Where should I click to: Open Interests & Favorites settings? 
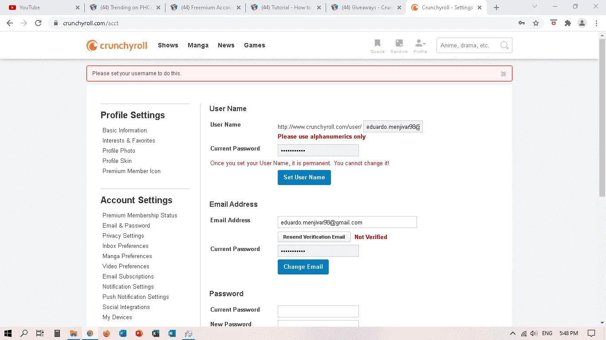129,140
